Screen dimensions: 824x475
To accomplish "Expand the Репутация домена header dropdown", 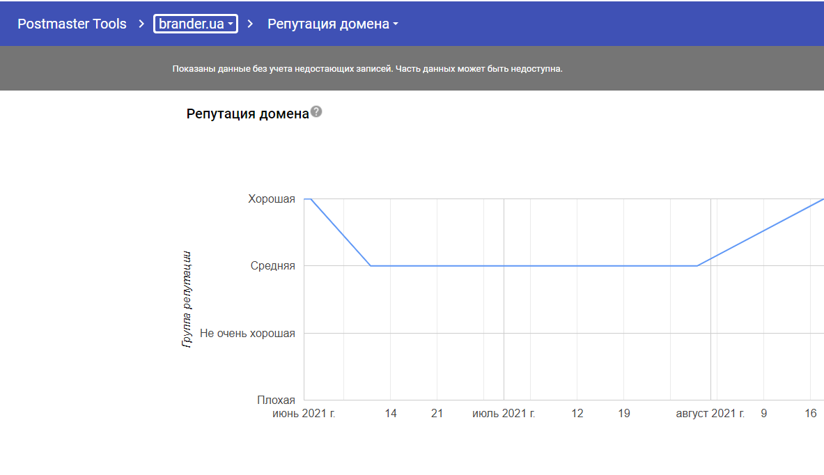I will click(333, 24).
